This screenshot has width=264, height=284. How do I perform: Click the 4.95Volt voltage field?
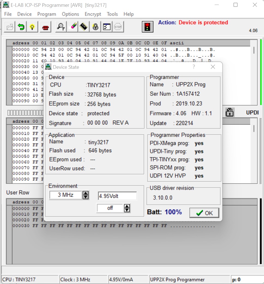click(x=117, y=196)
